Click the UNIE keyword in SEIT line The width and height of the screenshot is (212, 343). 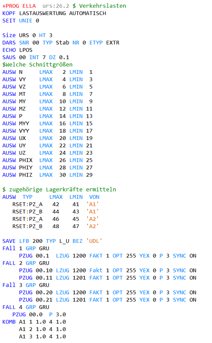pyautogui.click(x=25, y=21)
